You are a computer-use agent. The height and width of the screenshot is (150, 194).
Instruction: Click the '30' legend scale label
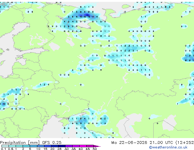click(x=66, y=149)
